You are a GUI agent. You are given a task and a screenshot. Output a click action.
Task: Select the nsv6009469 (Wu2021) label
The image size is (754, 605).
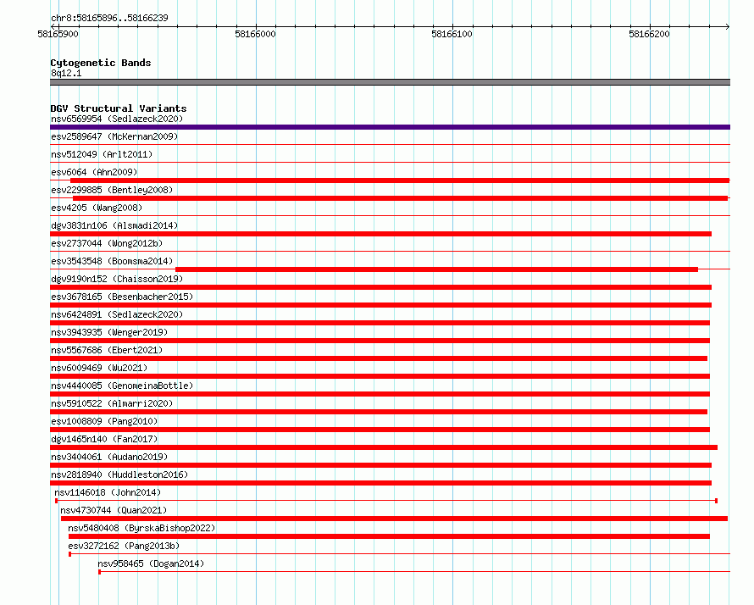[x=99, y=368]
